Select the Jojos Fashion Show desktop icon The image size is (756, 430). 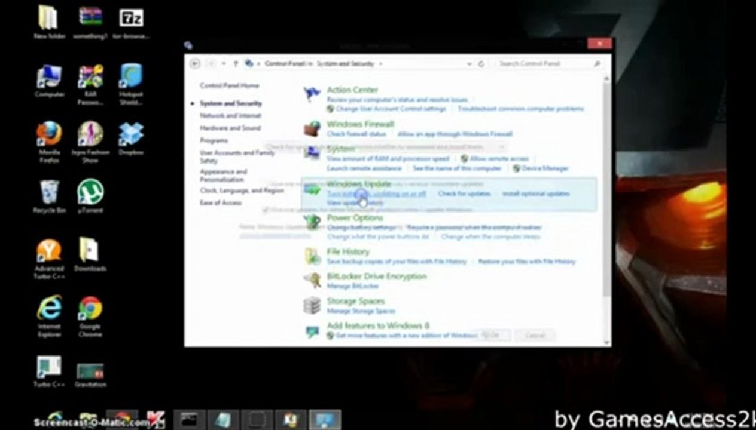pyautogui.click(x=90, y=143)
